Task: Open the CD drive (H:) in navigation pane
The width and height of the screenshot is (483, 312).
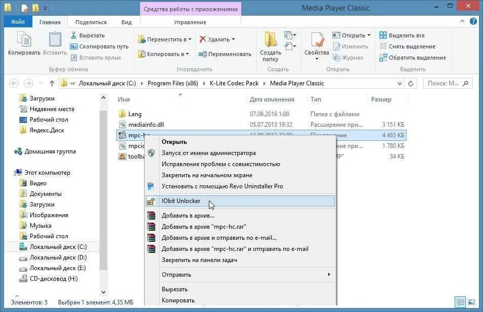Action: 49,279
